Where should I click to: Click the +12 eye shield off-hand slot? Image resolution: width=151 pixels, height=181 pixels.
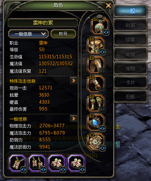click(96, 142)
